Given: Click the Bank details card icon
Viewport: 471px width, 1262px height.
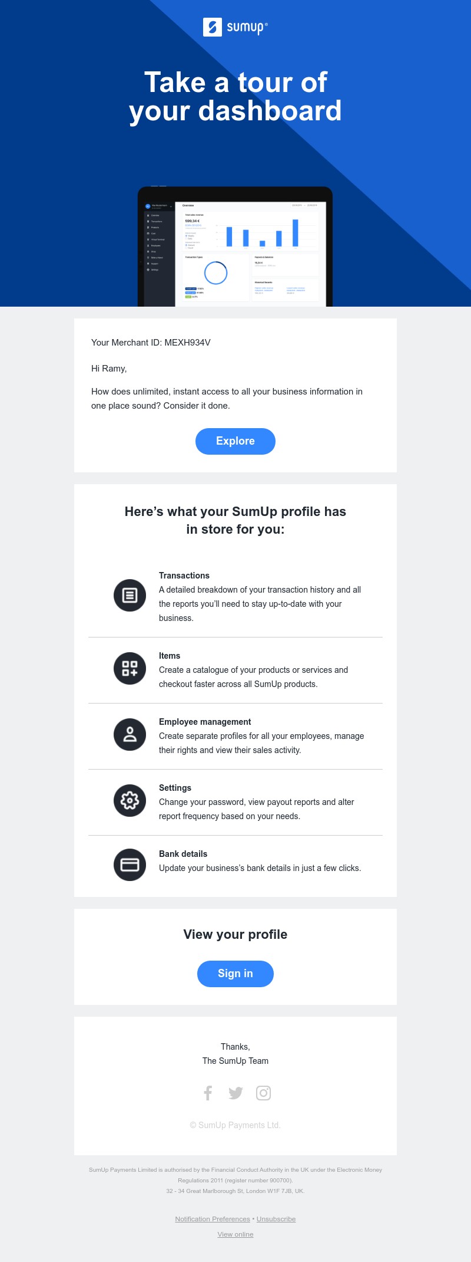Looking at the screenshot, I should click(x=130, y=865).
